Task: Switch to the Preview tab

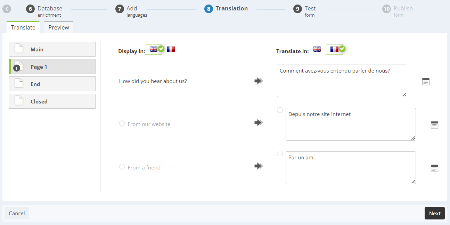Action: coord(59,27)
